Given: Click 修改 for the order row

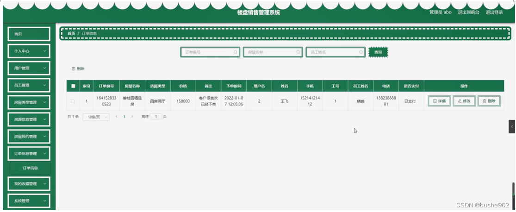Looking at the screenshot, I should [x=464, y=101].
